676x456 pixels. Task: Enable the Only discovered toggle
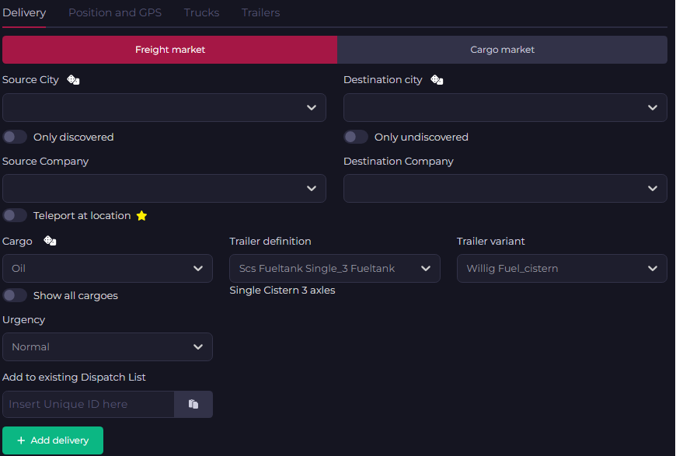[15, 137]
